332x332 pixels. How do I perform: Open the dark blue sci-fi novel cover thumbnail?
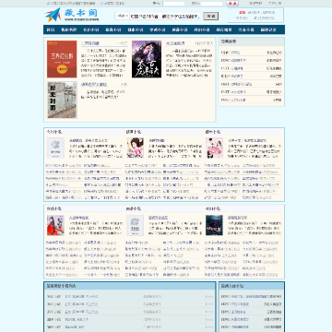[214, 225]
